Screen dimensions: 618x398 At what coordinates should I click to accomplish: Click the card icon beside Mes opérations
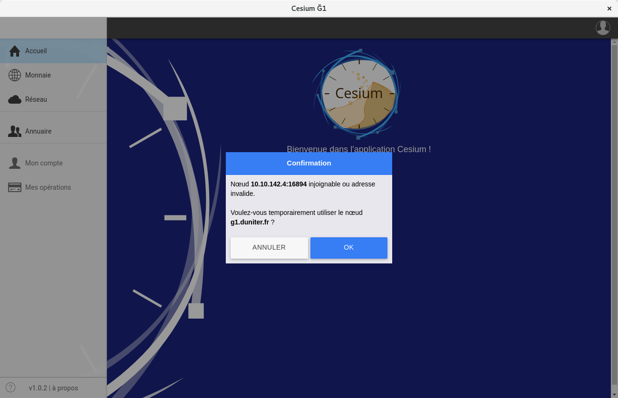(x=15, y=187)
